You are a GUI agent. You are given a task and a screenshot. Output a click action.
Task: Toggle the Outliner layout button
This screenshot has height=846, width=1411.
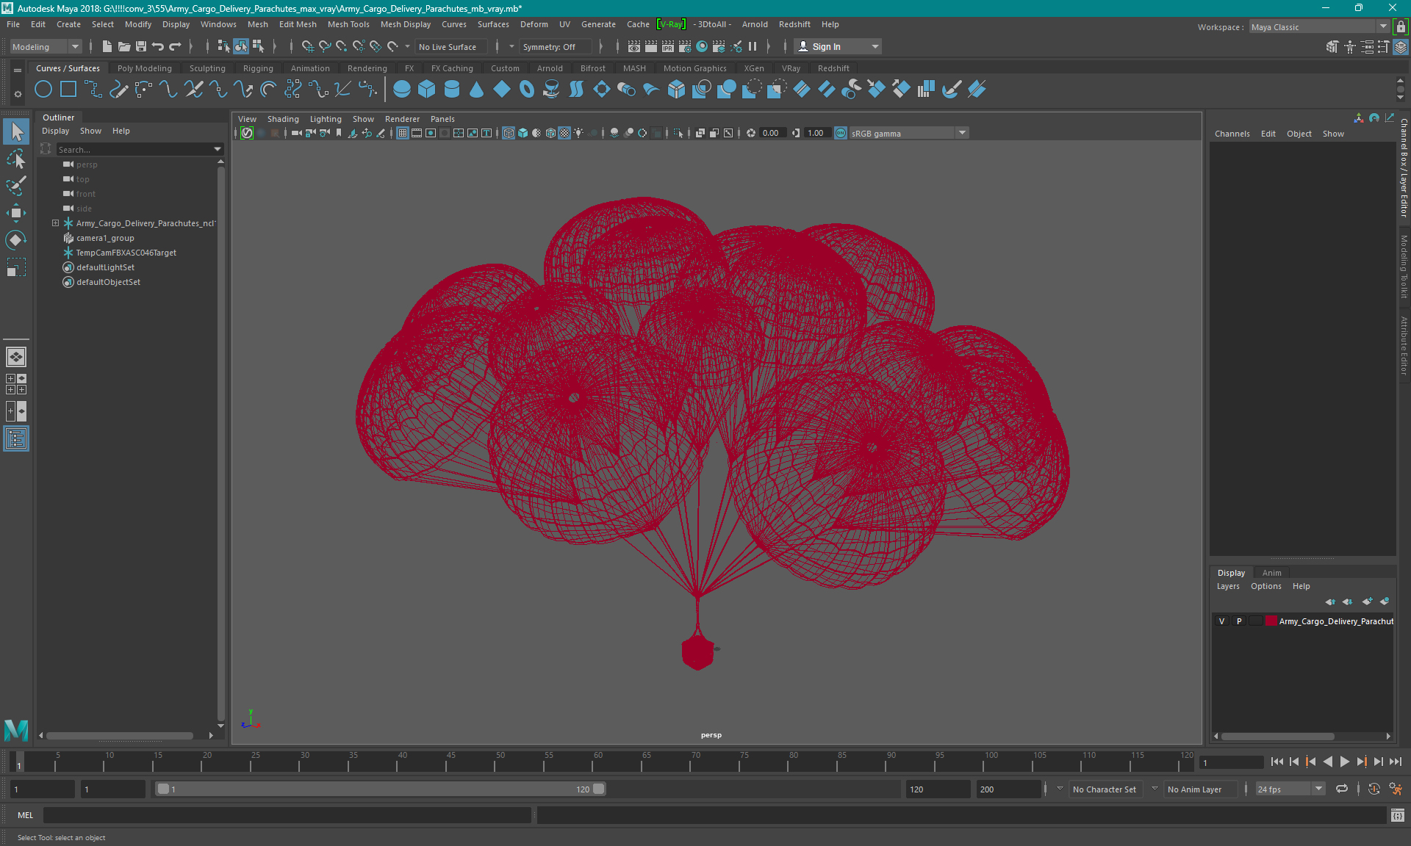point(16,439)
